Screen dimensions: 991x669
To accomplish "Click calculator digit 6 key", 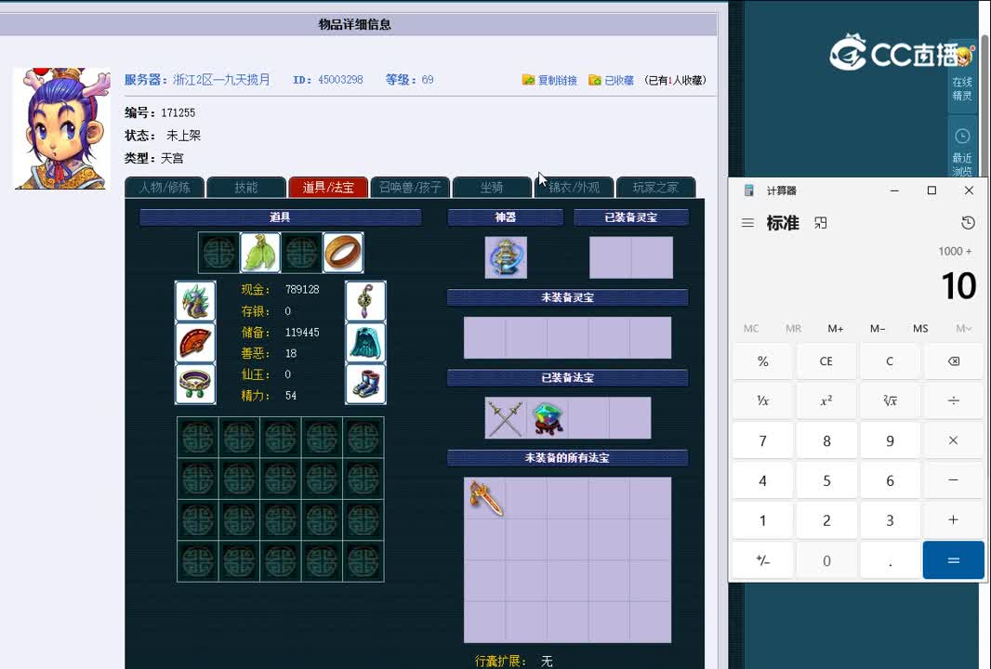I will tap(890, 480).
